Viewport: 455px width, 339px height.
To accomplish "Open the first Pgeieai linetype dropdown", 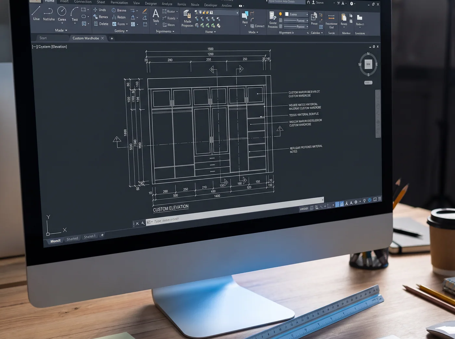I will [296, 21].
